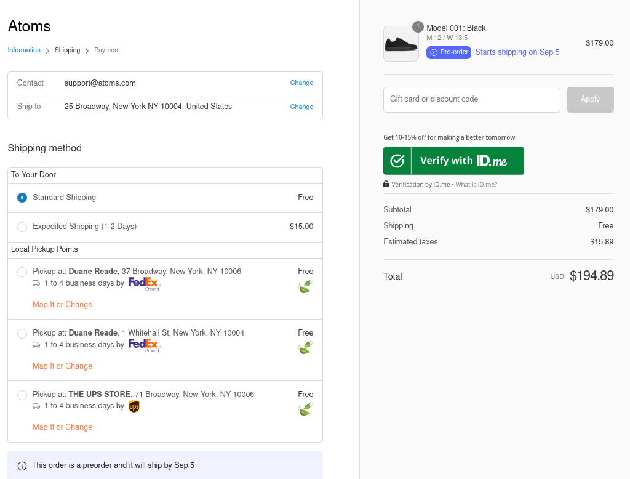Click the green leaf icon for 37 Broadway pickup
This screenshot has height=479, width=630.
click(305, 286)
